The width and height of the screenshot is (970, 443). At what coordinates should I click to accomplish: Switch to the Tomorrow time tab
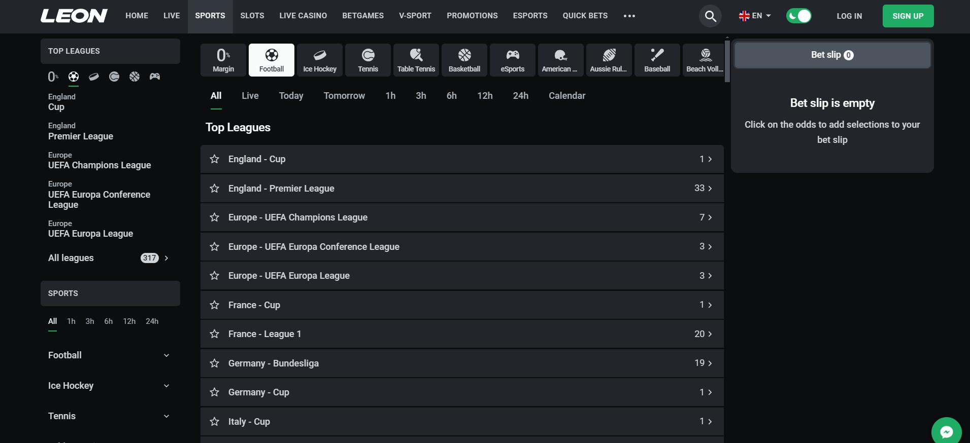click(344, 96)
